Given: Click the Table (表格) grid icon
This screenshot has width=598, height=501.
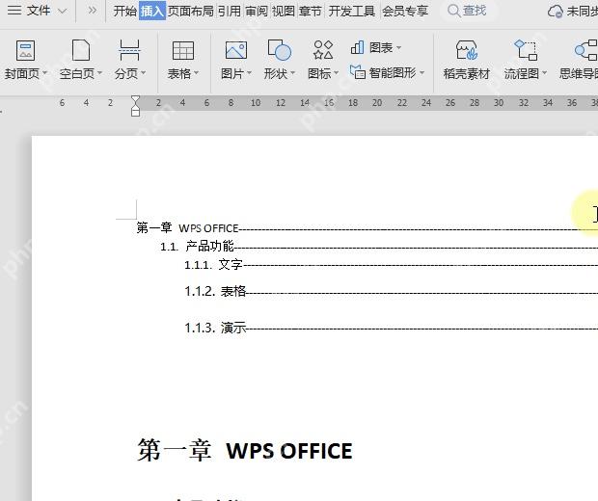Looking at the screenshot, I should (x=183, y=50).
